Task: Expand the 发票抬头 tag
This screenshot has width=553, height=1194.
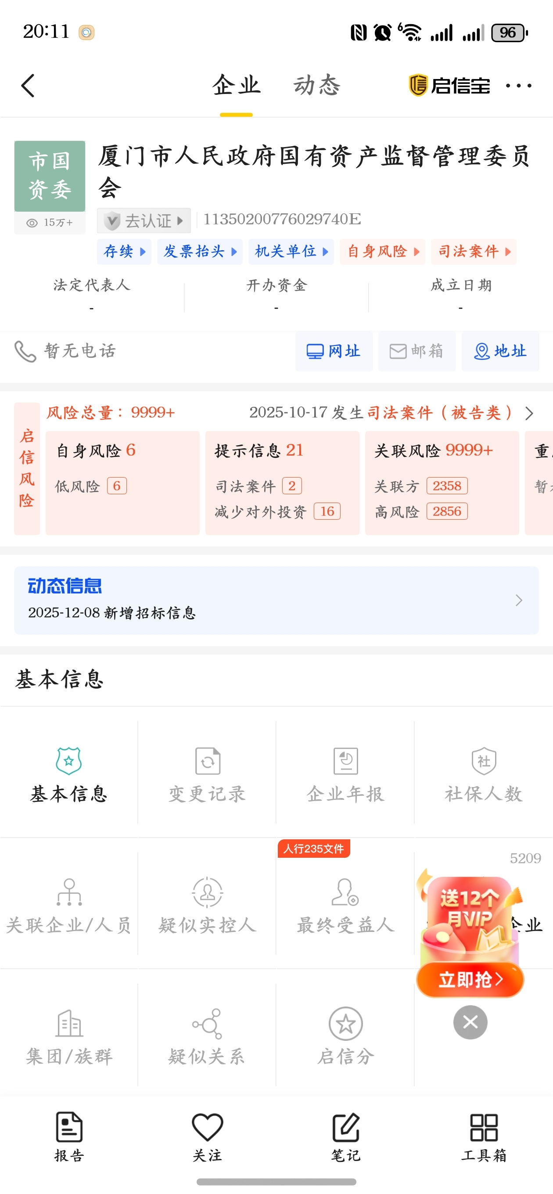Action: tap(200, 252)
